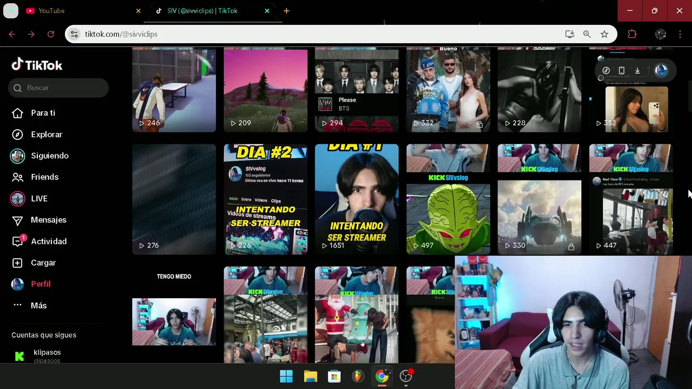Open the Windows Start menu

287,377
